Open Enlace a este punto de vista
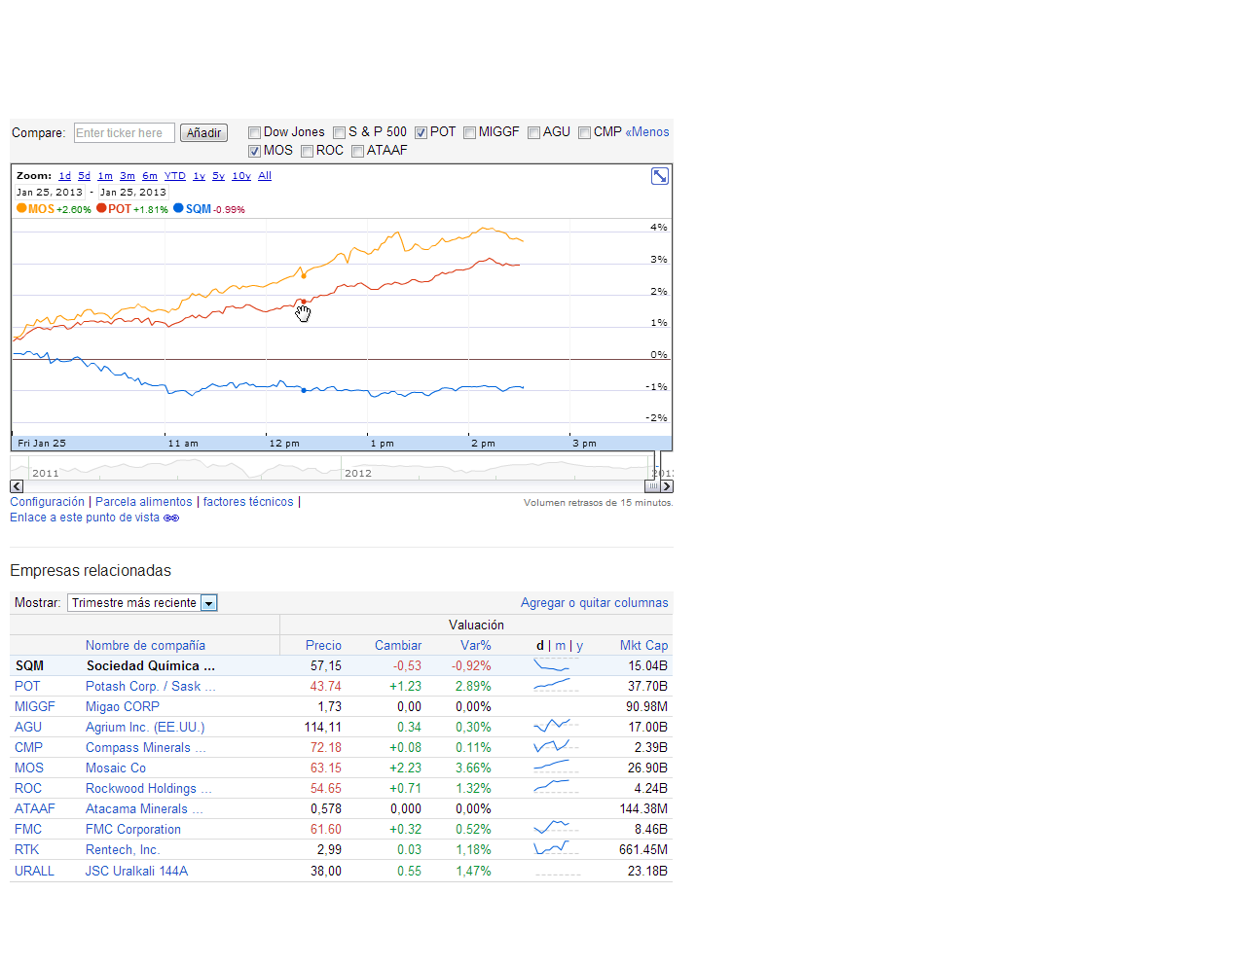This screenshot has width=1246, height=965. click(85, 518)
